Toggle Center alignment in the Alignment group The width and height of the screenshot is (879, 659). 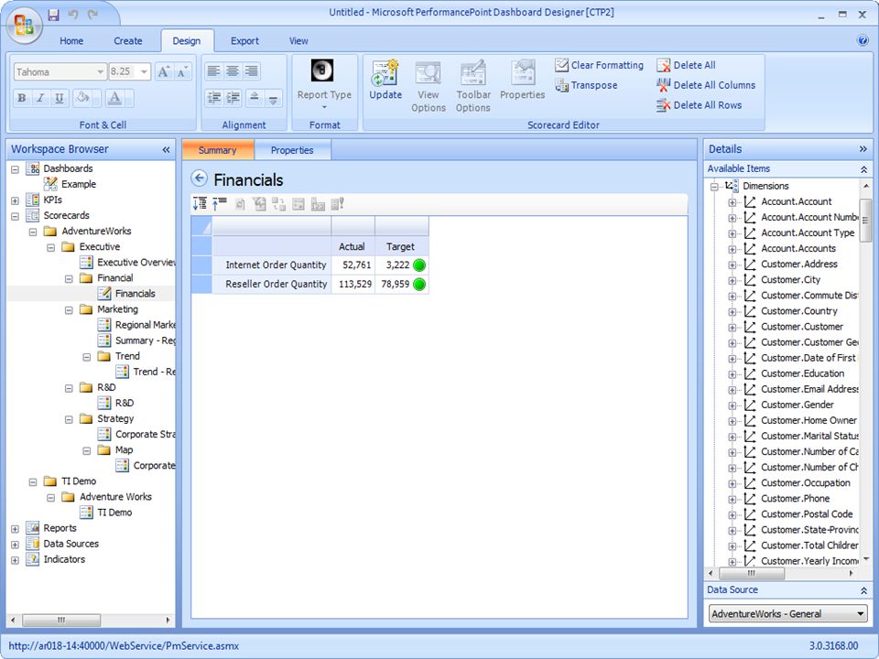(x=233, y=71)
